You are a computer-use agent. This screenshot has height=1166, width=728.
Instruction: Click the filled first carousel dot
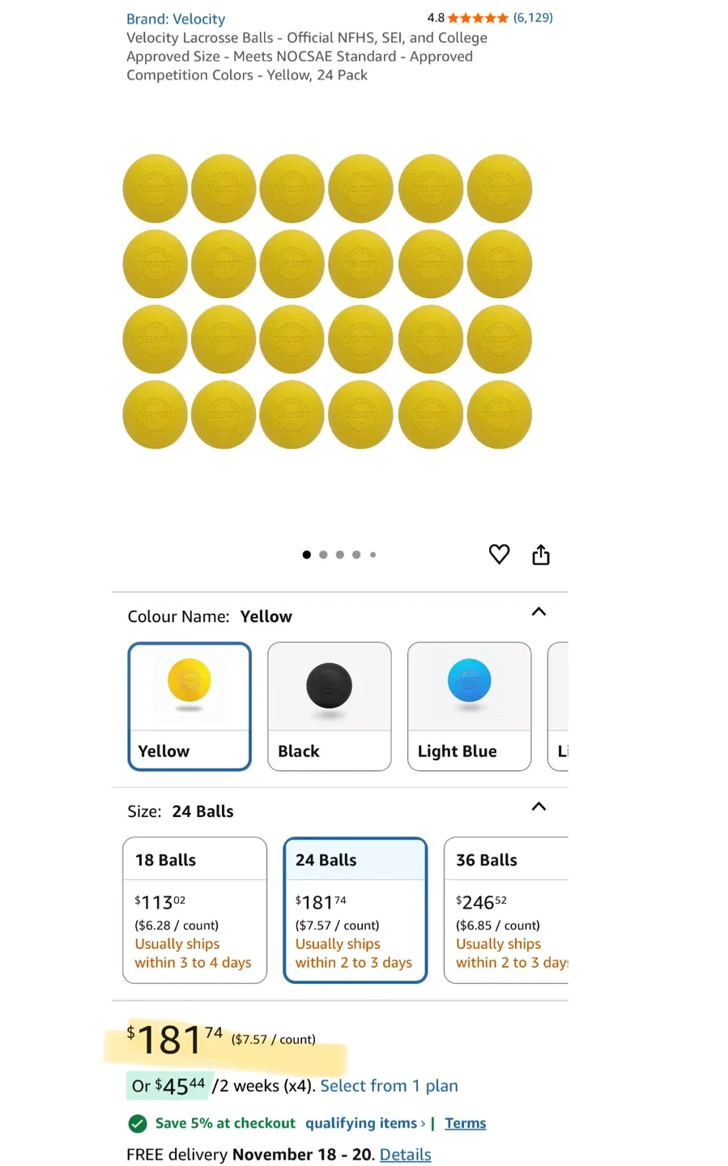coord(307,555)
